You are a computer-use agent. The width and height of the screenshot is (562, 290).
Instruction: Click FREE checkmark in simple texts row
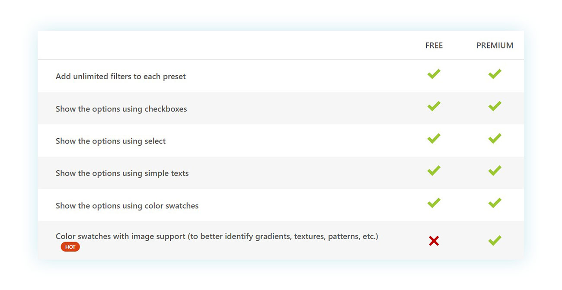[434, 171]
